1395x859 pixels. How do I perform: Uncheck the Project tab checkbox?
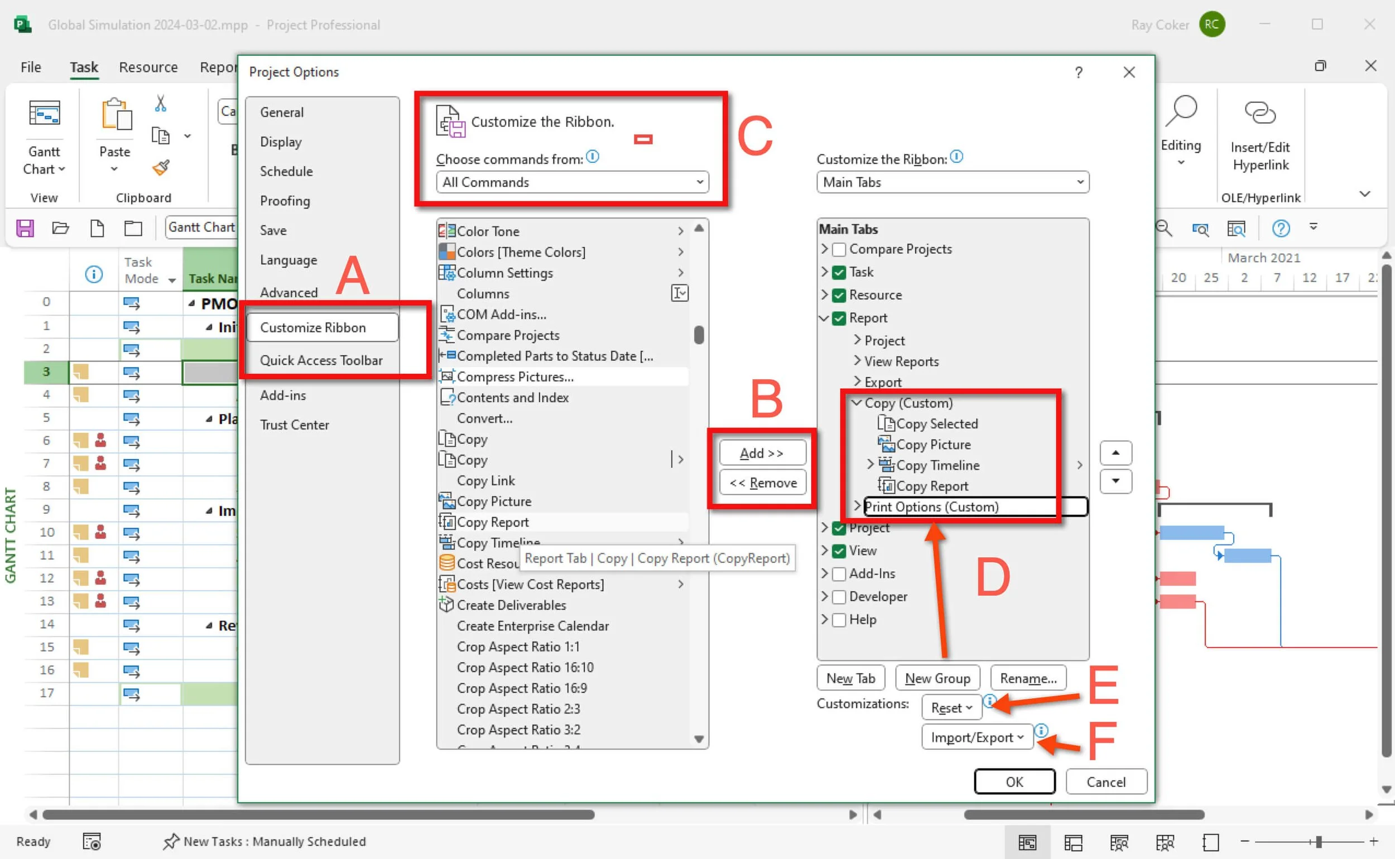point(839,528)
